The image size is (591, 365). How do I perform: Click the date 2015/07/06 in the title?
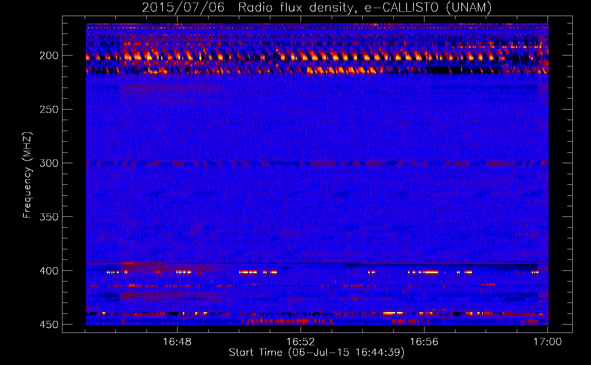pyautogui.click(x=183, y=7)
